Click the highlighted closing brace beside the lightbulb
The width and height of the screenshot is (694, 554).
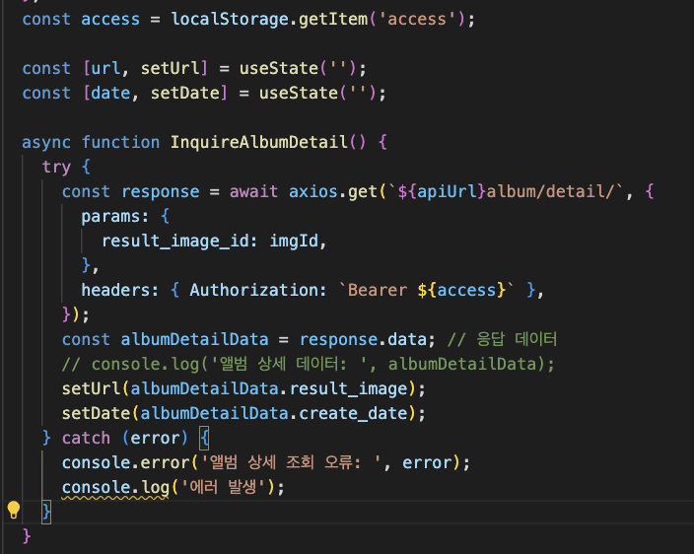[46, 512]
